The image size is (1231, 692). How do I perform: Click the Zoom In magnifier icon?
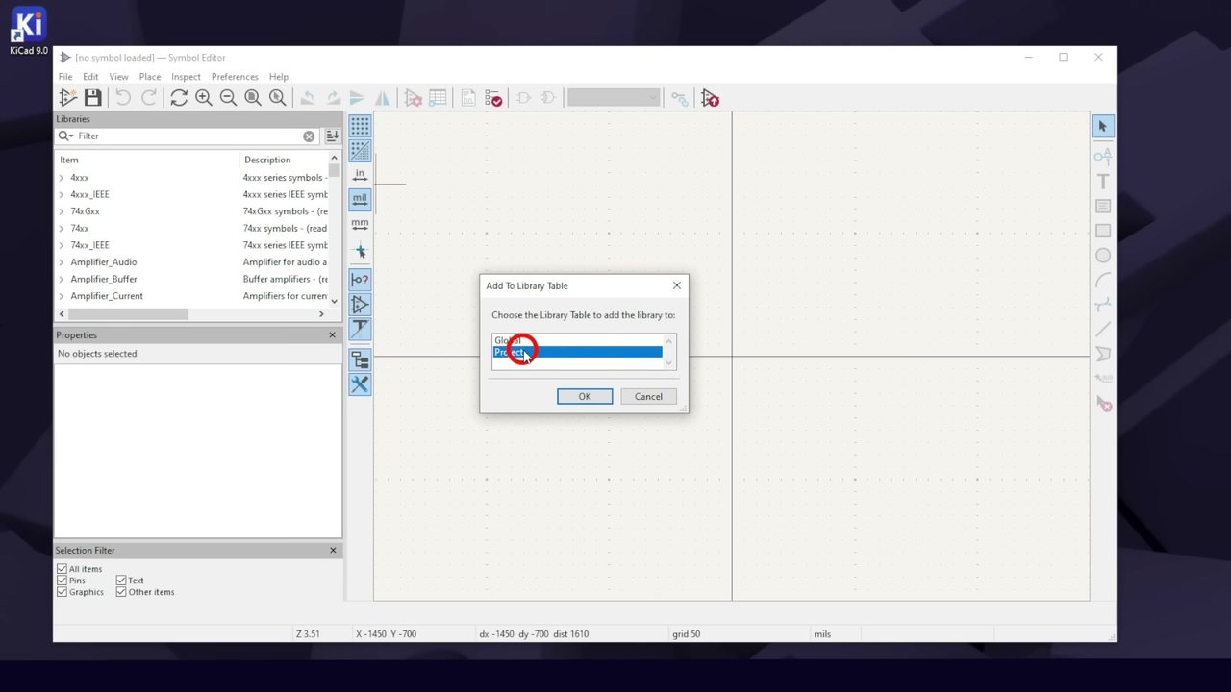point(203,98)
